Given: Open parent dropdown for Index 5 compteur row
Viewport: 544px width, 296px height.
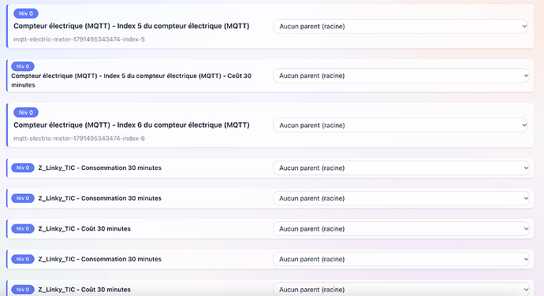Looking at the screenshot, I should 401,26.
